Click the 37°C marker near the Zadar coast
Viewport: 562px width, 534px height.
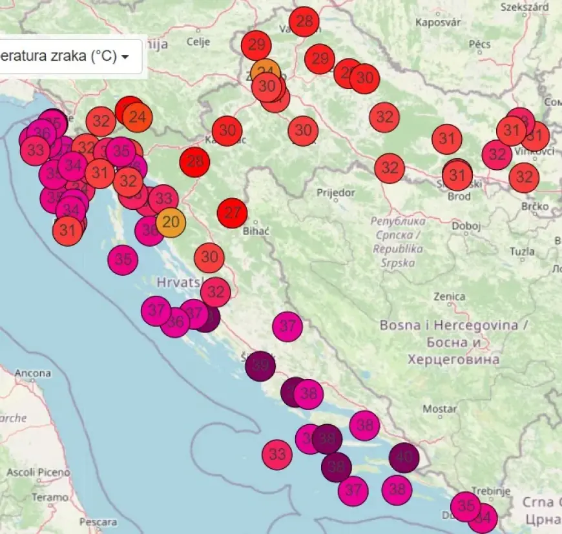[156, 311]
